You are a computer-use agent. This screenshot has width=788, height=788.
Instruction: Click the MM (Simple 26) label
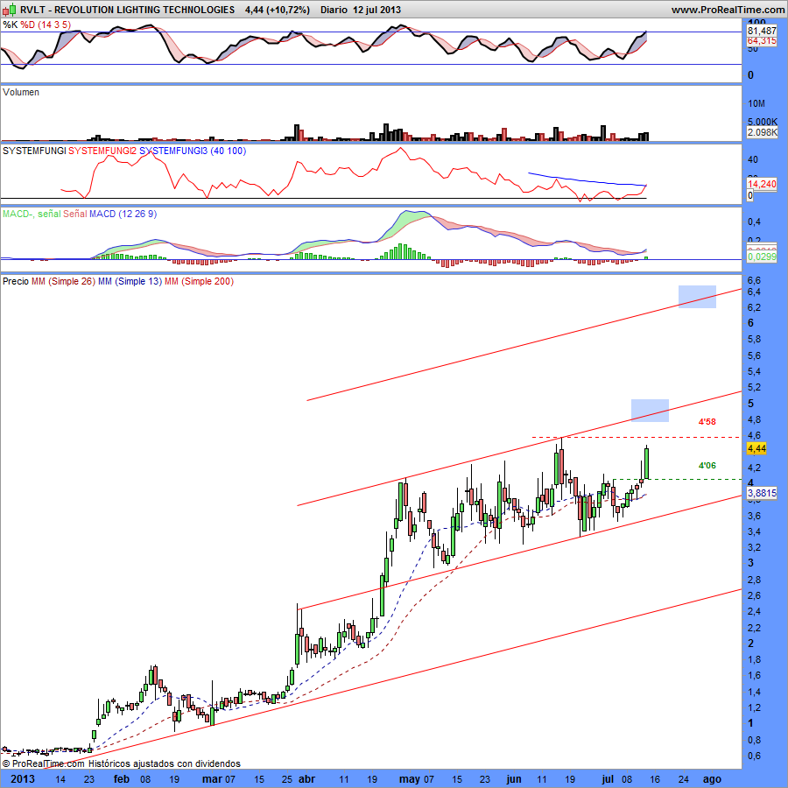pos(63,281)
